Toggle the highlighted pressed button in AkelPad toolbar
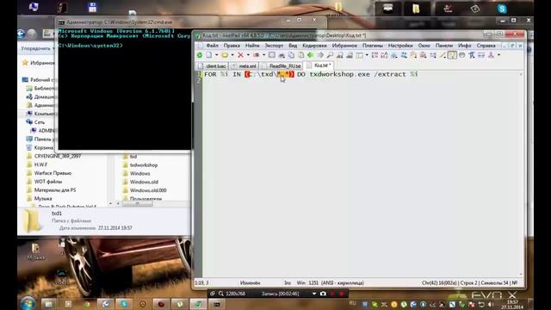The height and width of the screenshot is (310, 551). coord(452,55)
